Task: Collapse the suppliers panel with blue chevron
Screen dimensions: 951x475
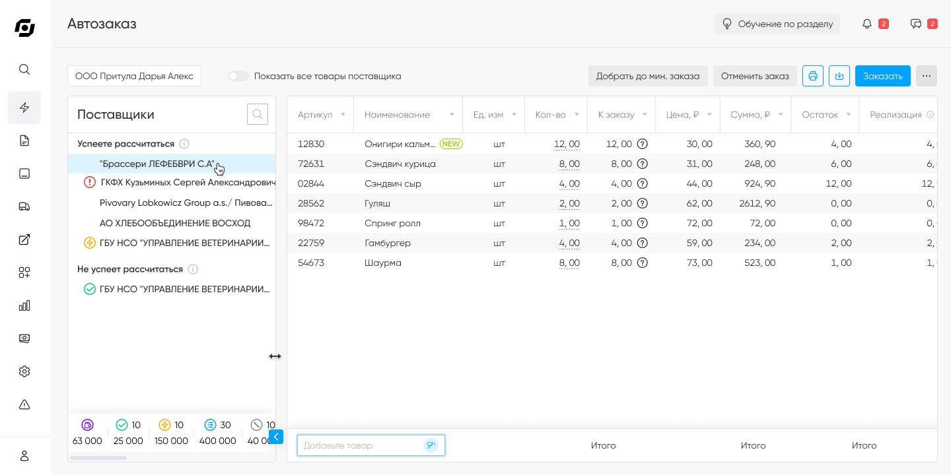Action: (x=276, y=436)
